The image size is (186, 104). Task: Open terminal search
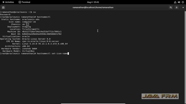(x=171, y=8)
